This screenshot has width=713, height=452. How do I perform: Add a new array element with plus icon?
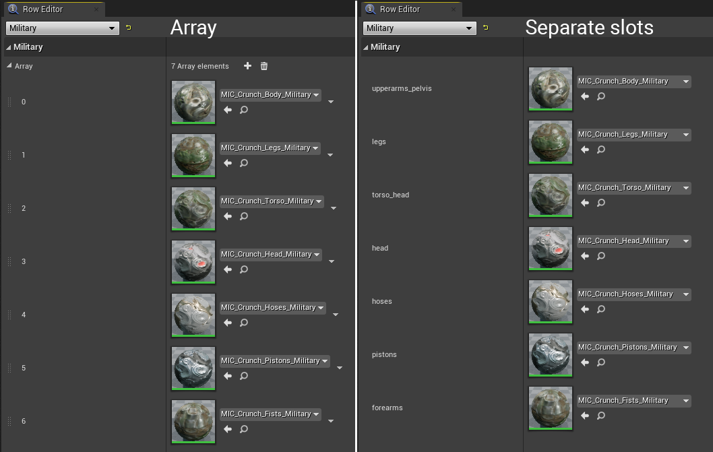click(247, 66)
